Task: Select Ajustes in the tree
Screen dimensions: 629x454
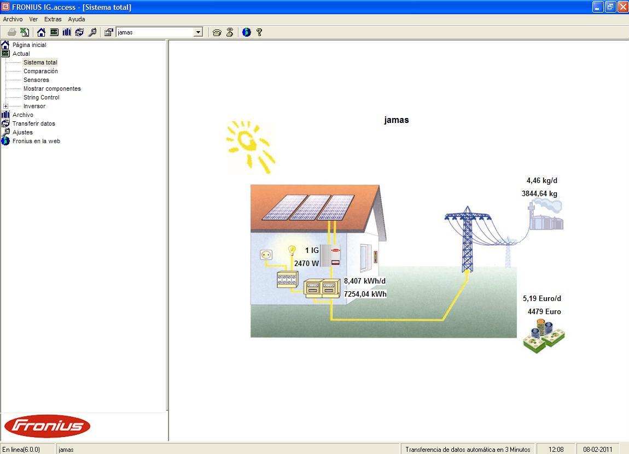Action: point(22,133)
